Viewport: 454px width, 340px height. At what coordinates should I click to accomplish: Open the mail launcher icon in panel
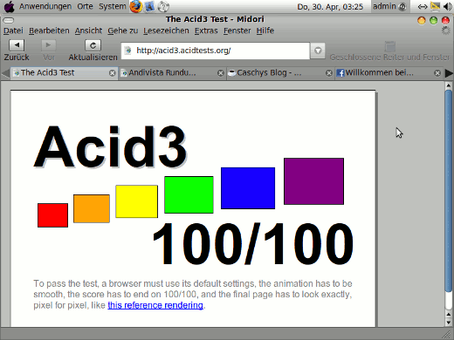[149, 6]
